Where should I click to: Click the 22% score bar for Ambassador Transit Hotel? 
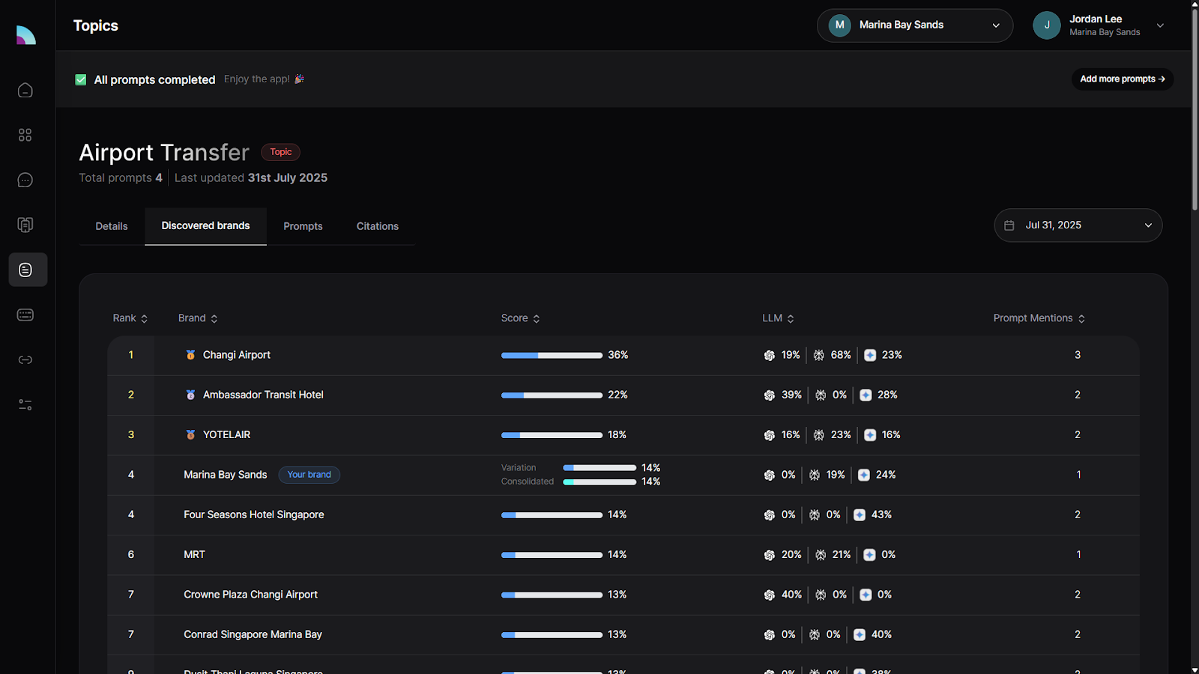point(552,395)
